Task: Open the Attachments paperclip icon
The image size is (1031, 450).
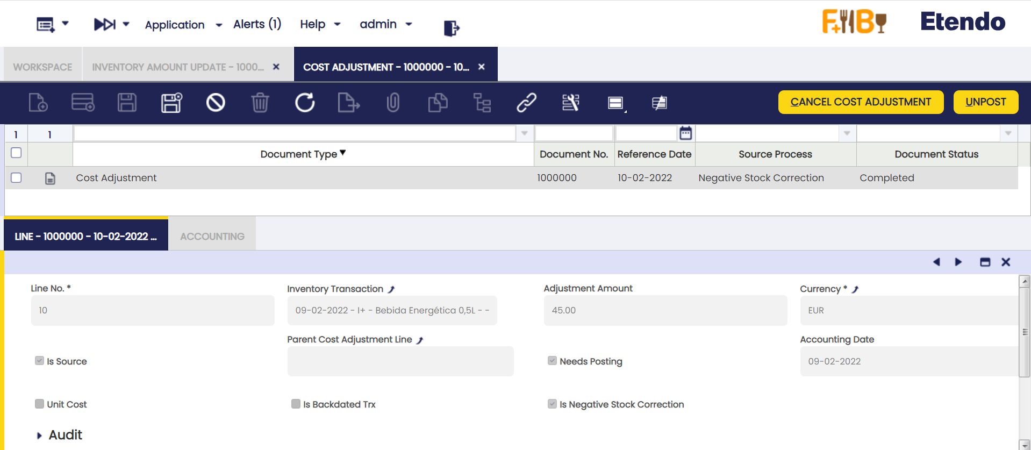Action: (393, 102)
